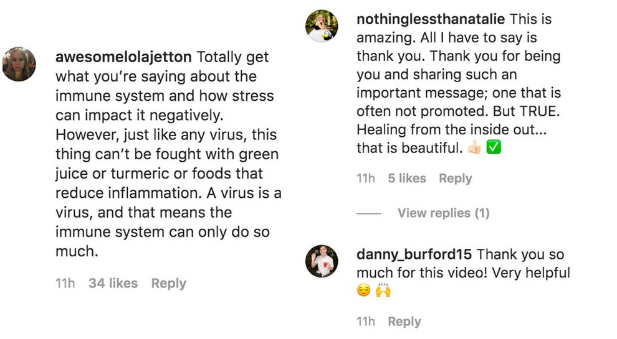617x339 pixels.
Task: Click the green check mark emoji
Action: [x=494, y=149]
